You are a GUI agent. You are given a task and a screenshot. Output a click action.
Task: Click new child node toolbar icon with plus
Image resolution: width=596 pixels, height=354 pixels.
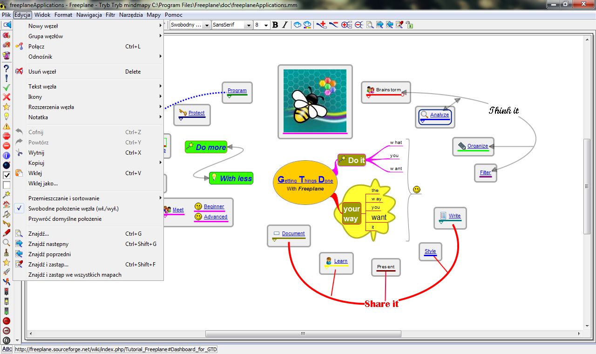[x=322, y=25]
